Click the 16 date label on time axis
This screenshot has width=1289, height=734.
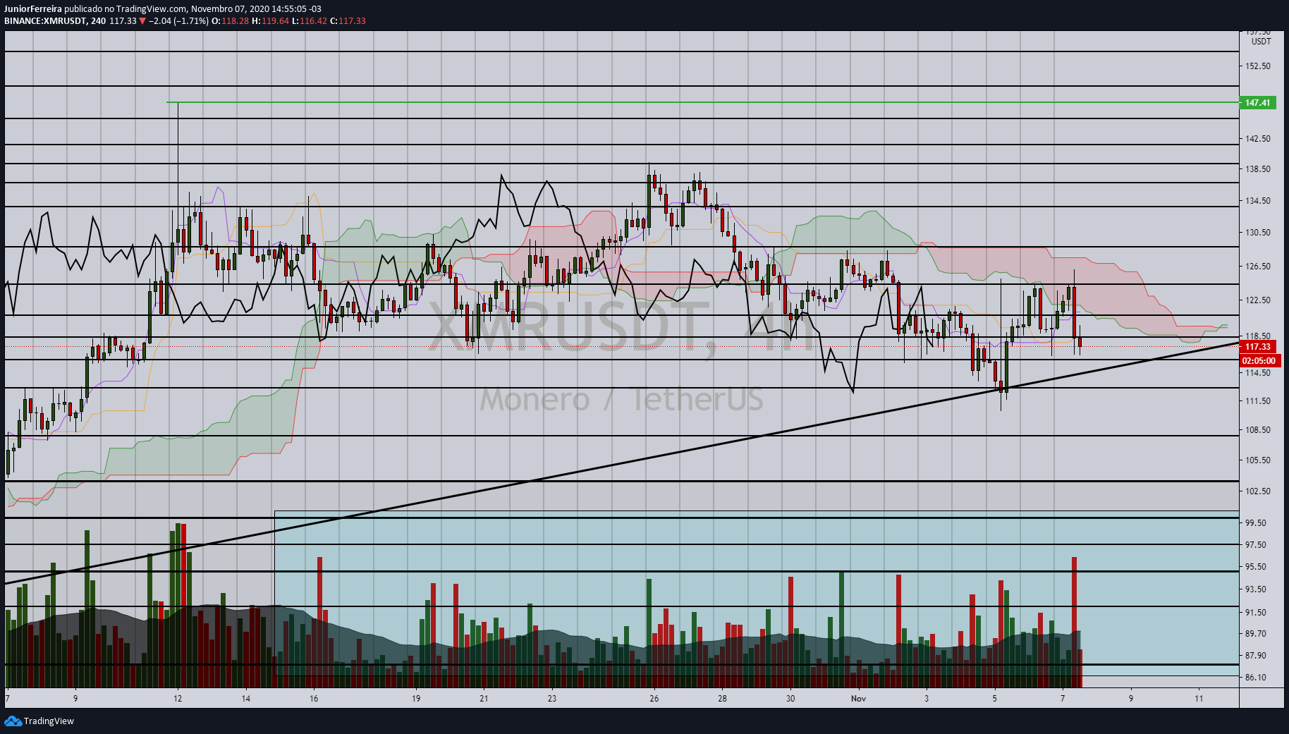(314, 699)
